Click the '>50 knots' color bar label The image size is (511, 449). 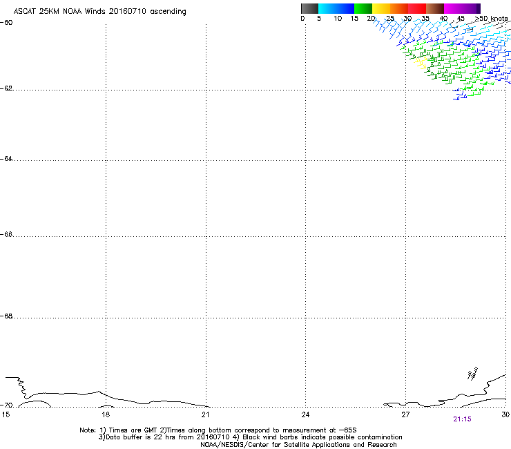coord(491,19)
